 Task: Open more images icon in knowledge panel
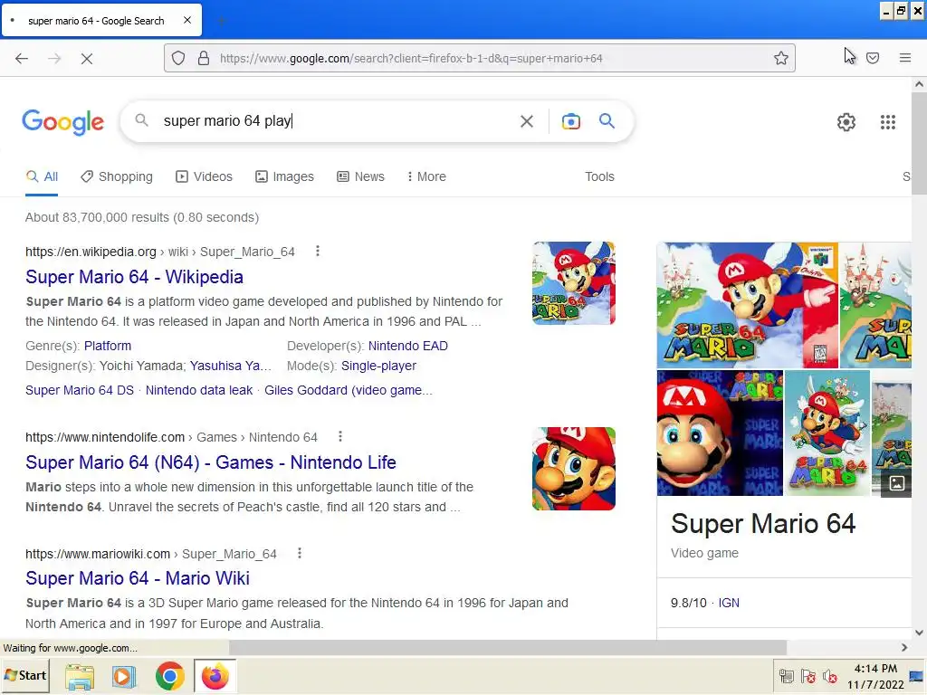pyautogui.click(x=896, y=483)
